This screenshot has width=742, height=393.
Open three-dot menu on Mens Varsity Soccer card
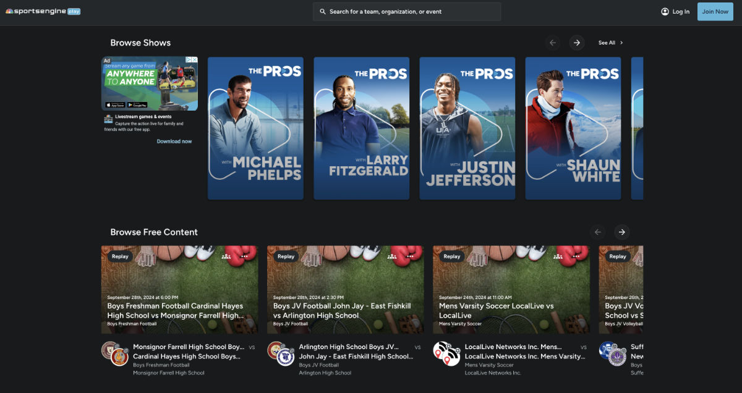[576, 256]
